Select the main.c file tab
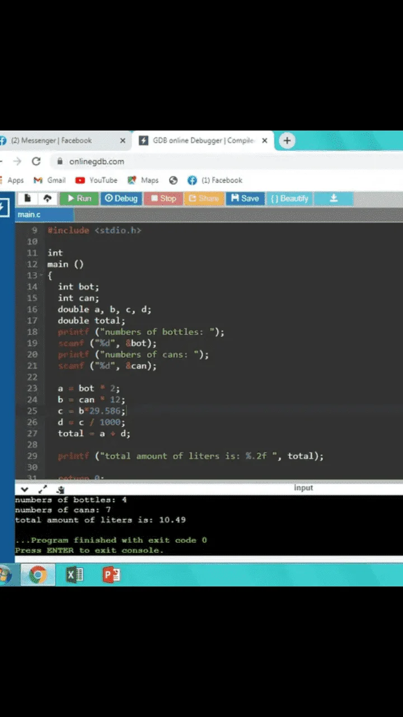The image size is (403, 717). [x=44, y=215]
